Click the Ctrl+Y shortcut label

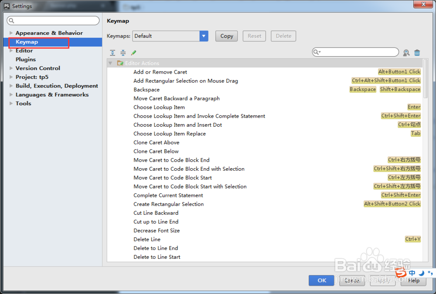click(412, 239)
